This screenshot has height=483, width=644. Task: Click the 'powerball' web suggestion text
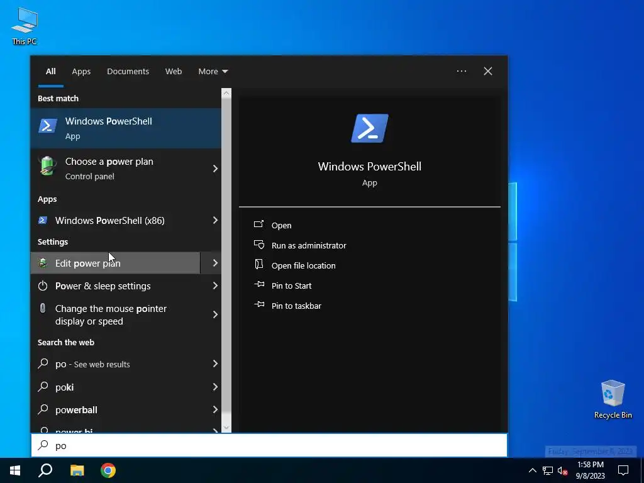[76, 410]
